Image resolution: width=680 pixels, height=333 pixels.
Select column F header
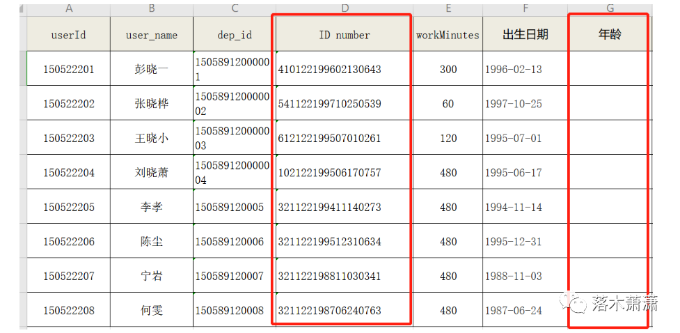pos(525,10)
